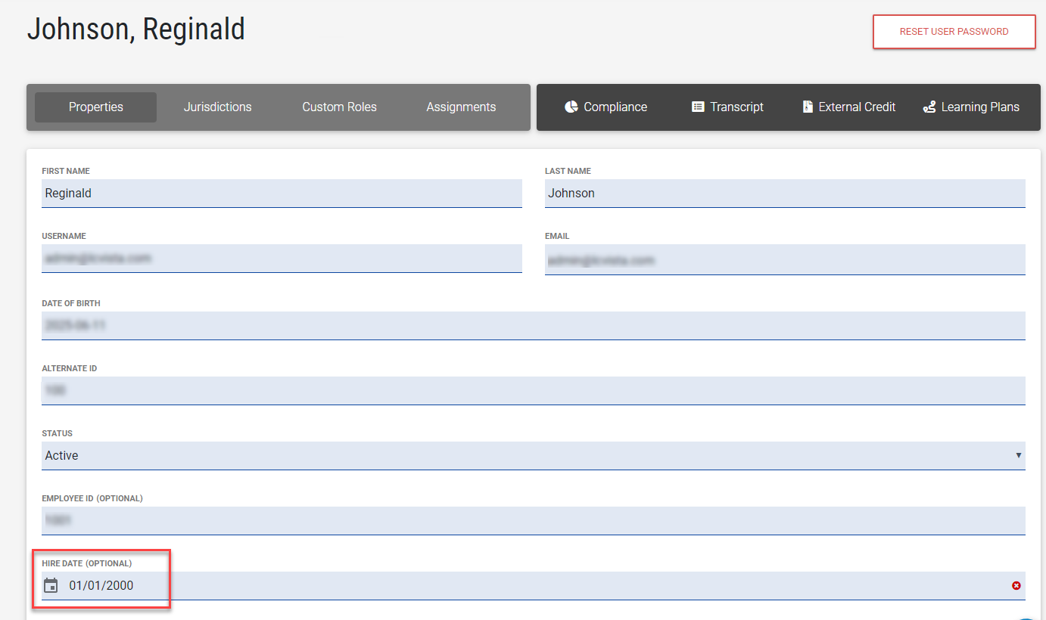Click into the First Name field
1046x620 pixels.
(x=282, y=193)
